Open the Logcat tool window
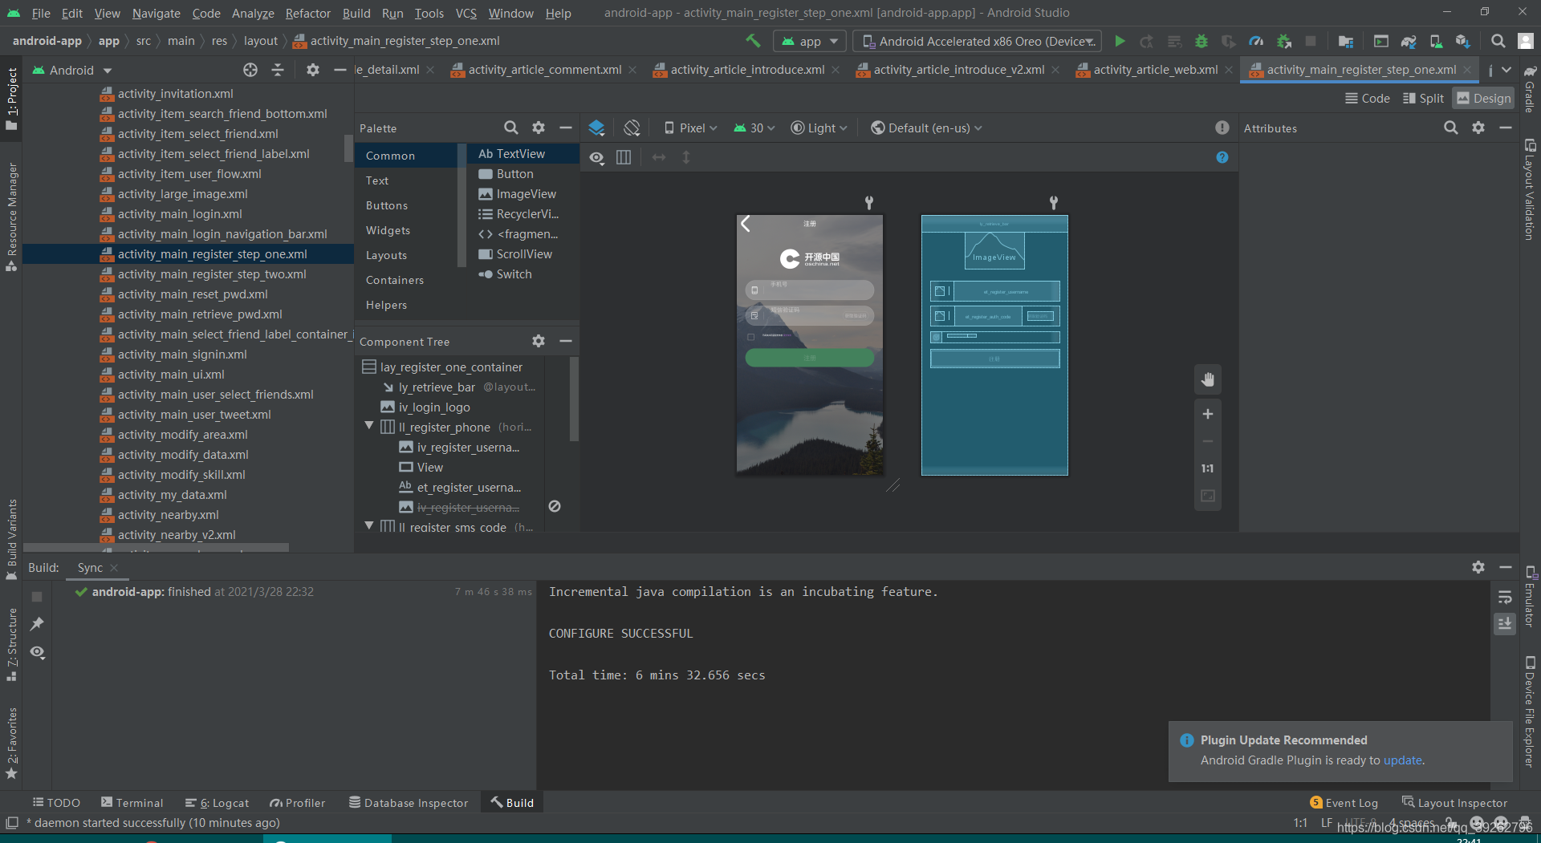1541x843 pixels. 217,802
